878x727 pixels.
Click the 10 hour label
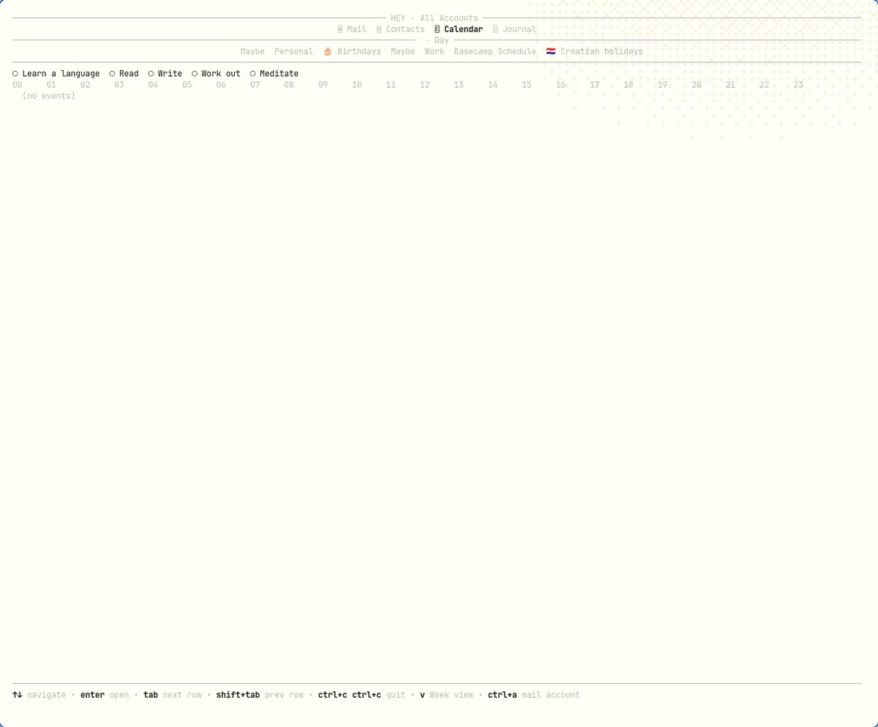click(x=357, y=85)
